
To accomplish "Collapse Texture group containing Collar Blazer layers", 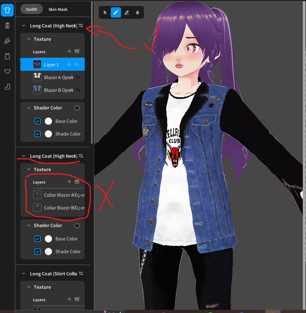I will point(29,169).
